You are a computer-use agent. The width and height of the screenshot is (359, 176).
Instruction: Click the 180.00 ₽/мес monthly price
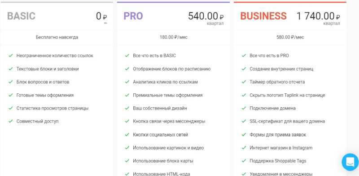(174, 37)
